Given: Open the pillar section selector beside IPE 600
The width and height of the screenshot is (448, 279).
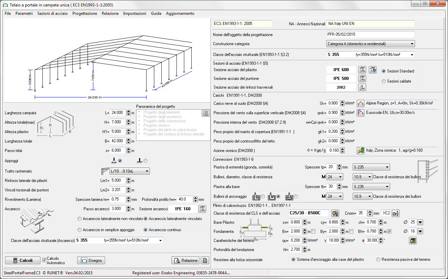Looking at the screenshot, I should coord(362,70).
